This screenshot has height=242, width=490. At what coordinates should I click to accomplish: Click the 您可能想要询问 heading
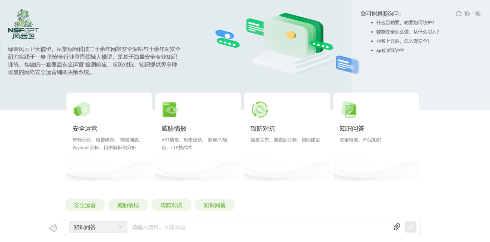click(381, 14)
